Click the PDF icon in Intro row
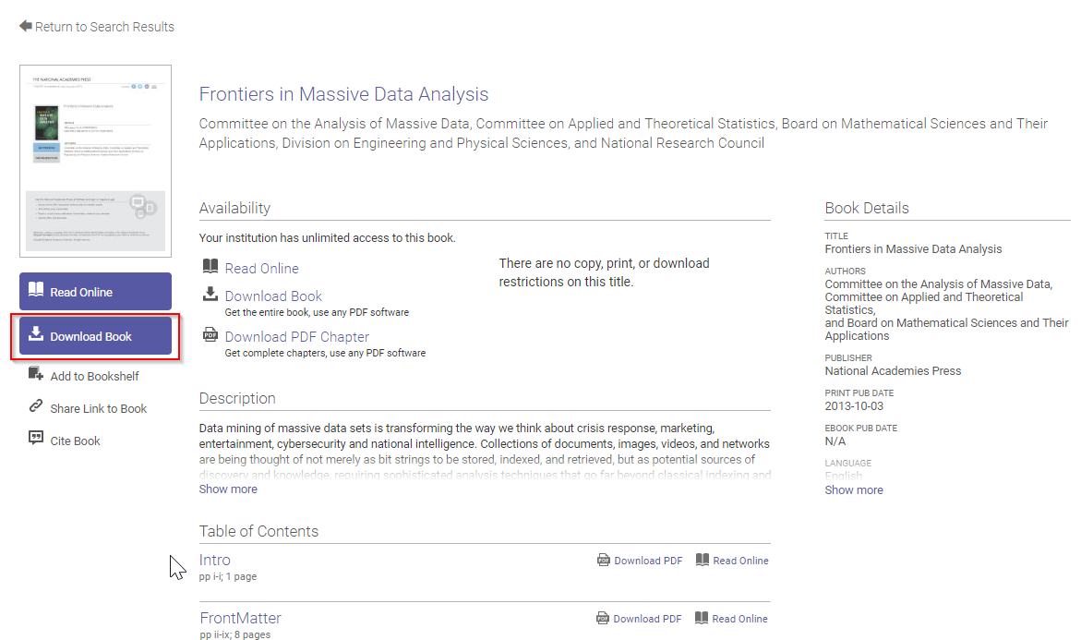1081x640 pixels. 603,560
